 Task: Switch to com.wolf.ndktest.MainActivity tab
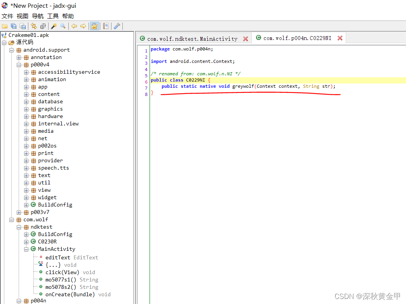click(192, 39)
